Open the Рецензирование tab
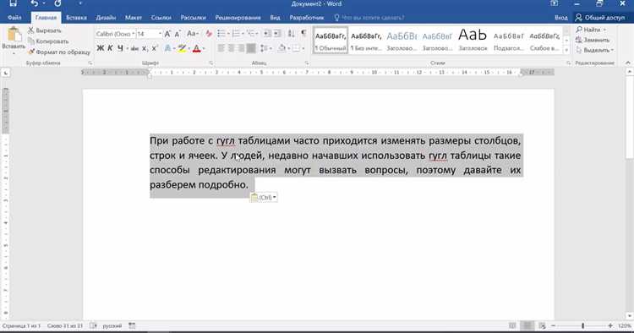 [238, 18]
